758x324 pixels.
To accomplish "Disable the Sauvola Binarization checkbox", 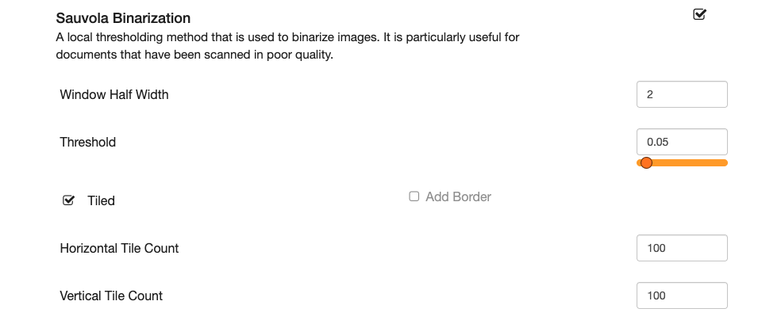I will pos(699,14).
